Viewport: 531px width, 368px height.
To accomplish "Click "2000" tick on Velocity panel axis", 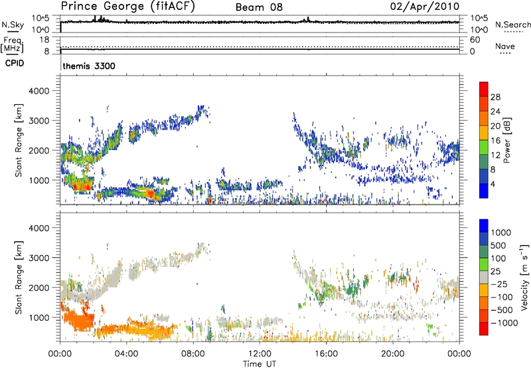I will pos(39,288).
